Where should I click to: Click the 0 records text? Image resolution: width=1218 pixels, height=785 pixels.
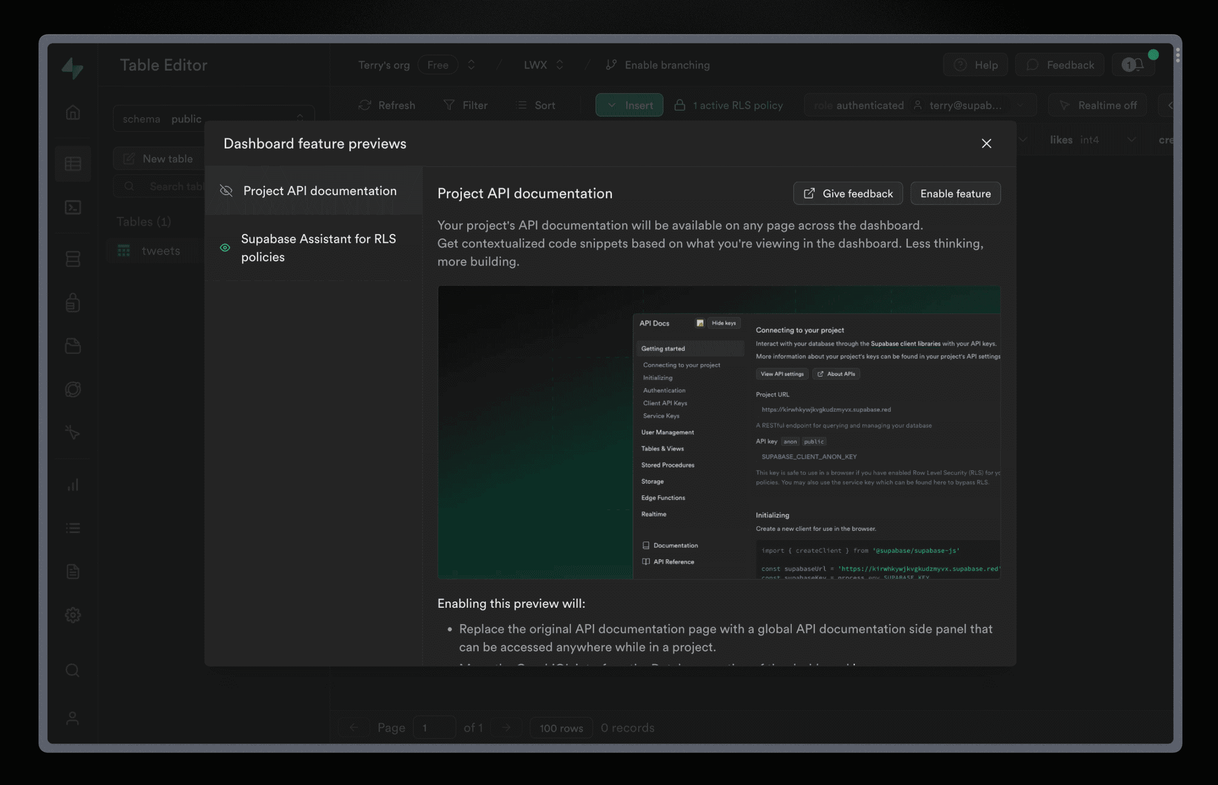627,727
